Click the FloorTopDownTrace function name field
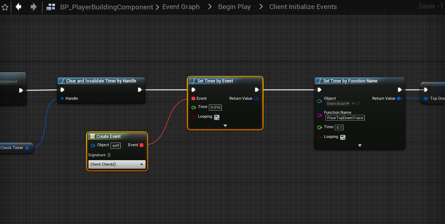The height and width of the screenshot is (224, 445). coord(345,118)
